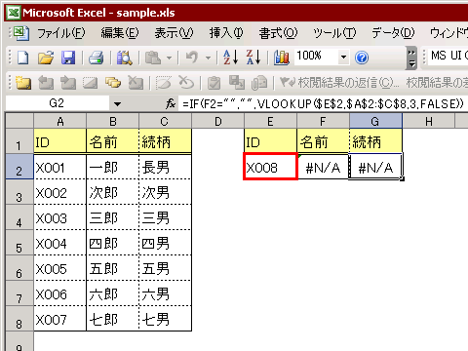Select cell C2 containing 長男
The width and height of the screenshot is (468, 351).
(165, 167)
